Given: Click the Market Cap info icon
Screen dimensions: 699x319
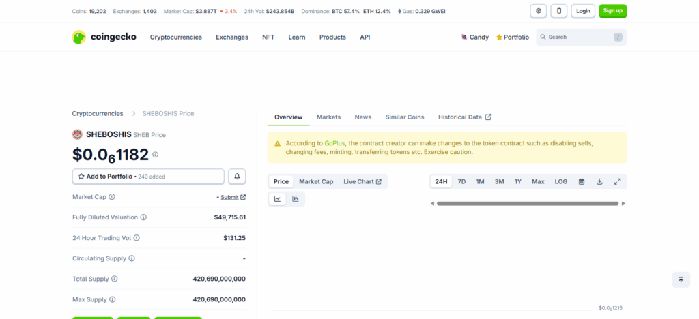Looking at the screenshot, I should pos(112,197).
